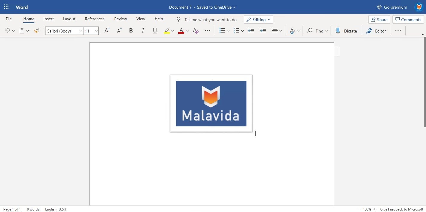Screen dimensions: 426x212
Task: Expand the Styles dropdown arrow
Action: click(x=298, y=31)
